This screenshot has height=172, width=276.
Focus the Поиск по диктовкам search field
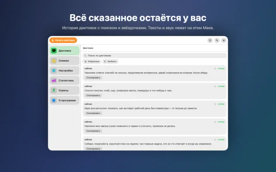pyautogui.click(x=154, y=55)
